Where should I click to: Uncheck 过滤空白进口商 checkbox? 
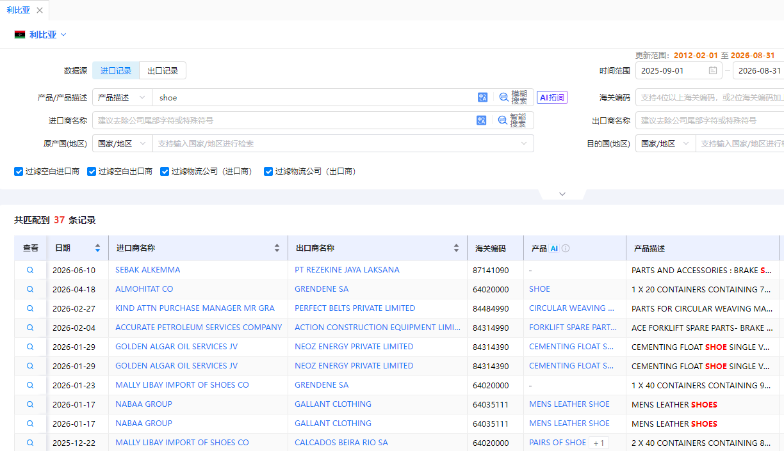click(19, 171)
